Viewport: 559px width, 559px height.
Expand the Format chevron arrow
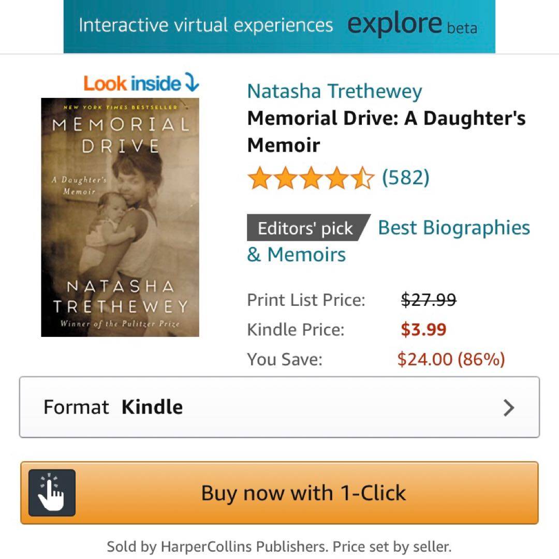click(x=509, y=408)
